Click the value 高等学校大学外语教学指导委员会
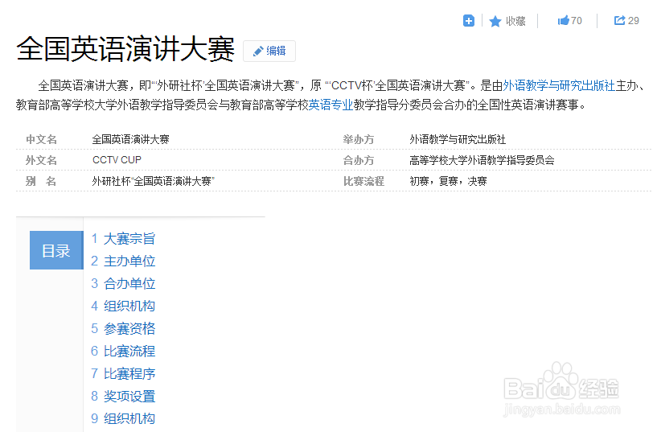 pos(482,160)
